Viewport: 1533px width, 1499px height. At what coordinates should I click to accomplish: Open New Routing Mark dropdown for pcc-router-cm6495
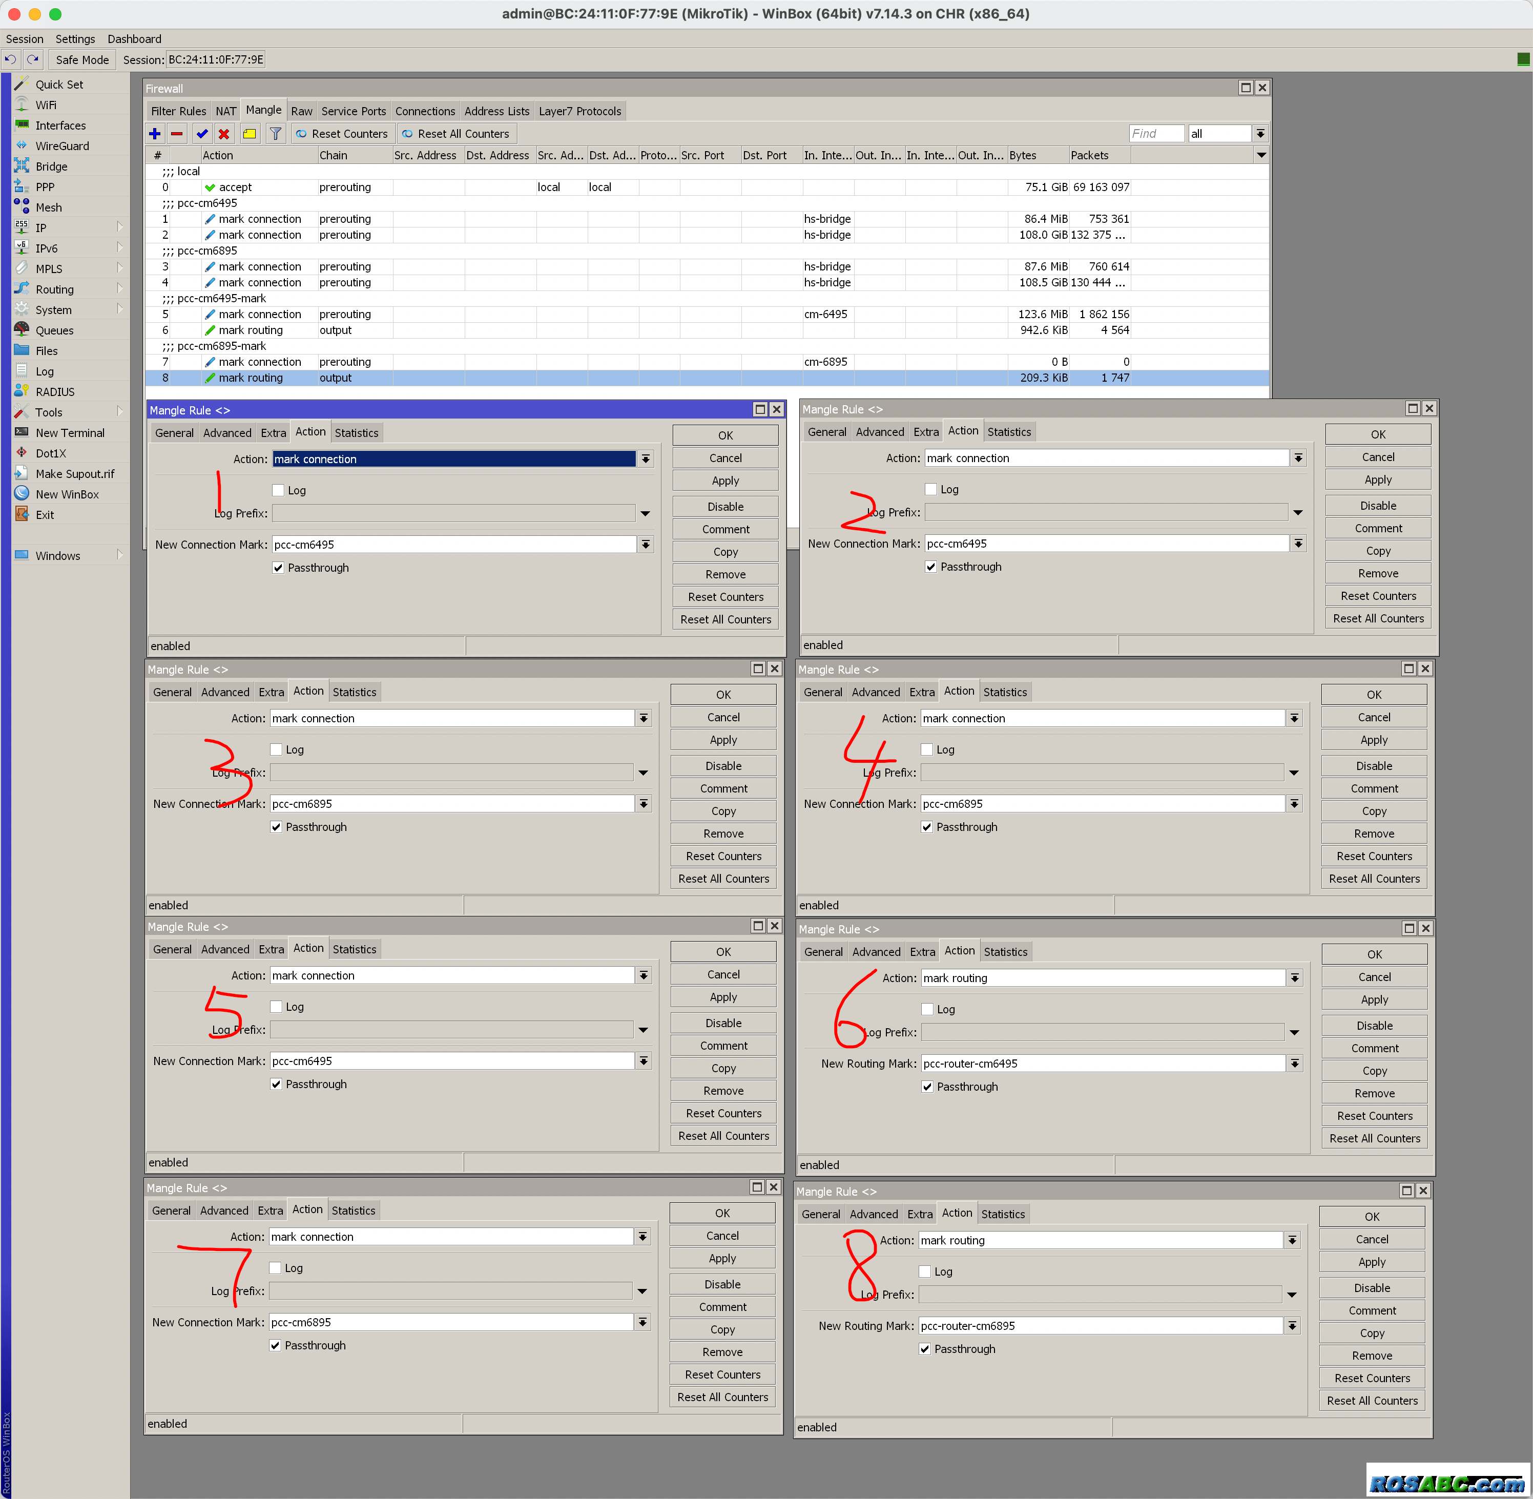pos(1295,1064)
